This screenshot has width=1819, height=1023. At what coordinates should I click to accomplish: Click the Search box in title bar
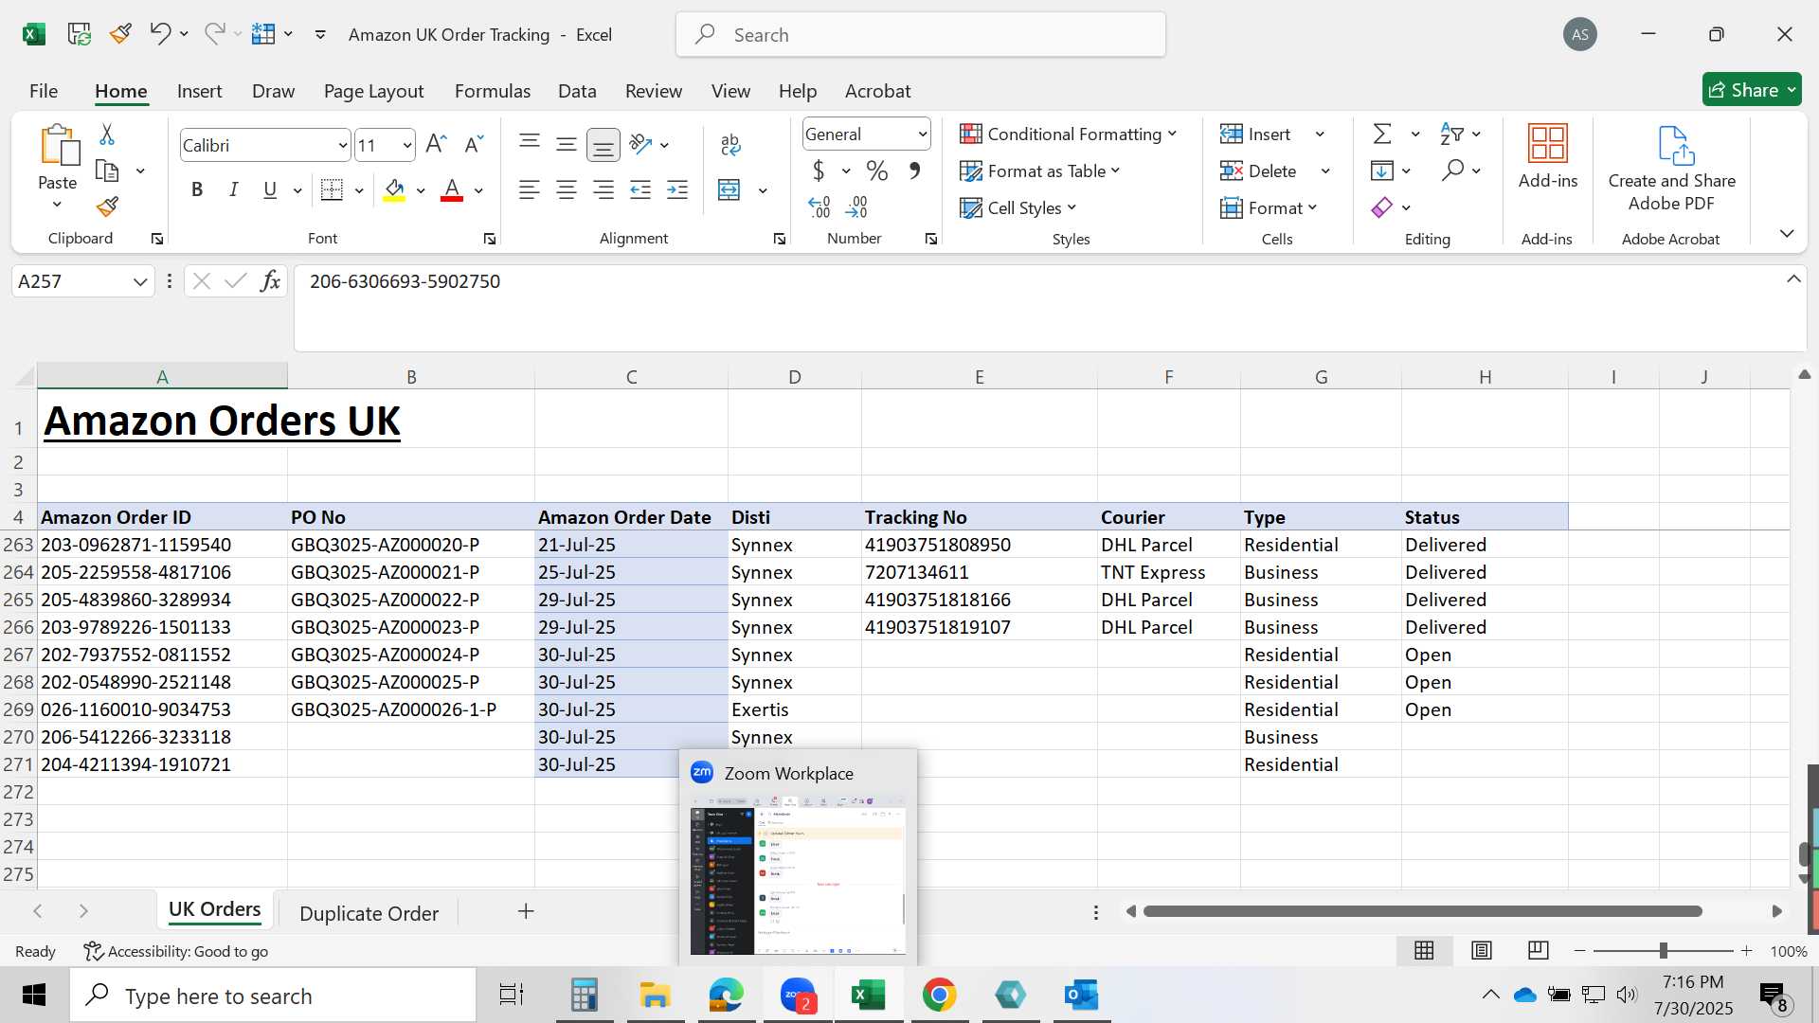coord(920,35)
